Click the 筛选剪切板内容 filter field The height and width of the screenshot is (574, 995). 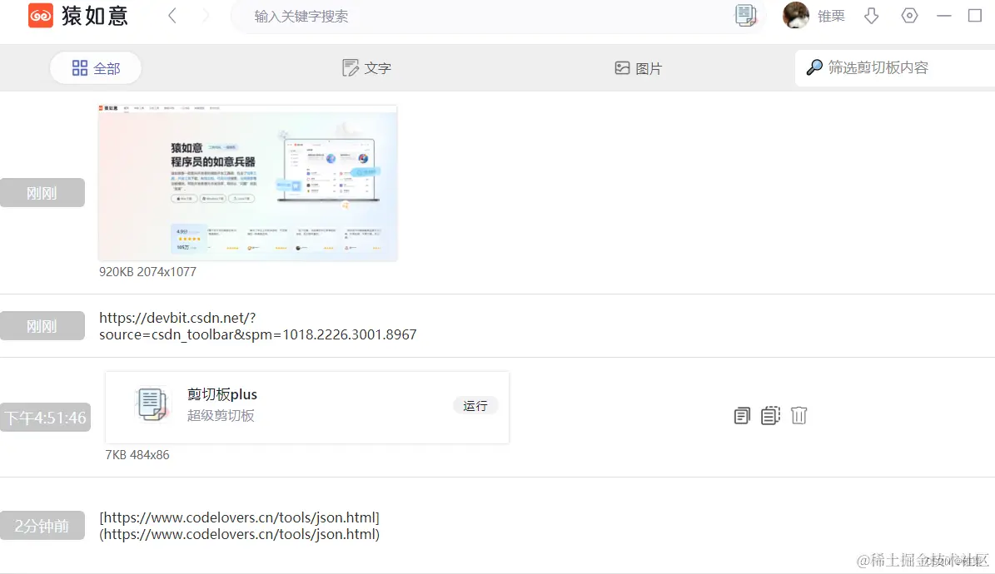[x=895, y=68]
